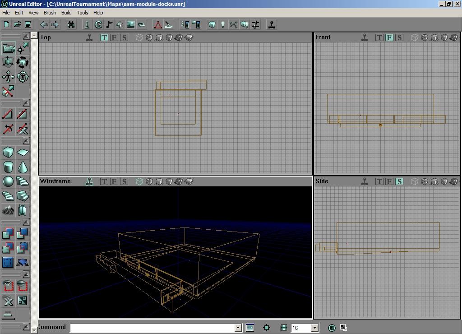Switch Wireframe viewport to Top view (T)
The height and width of the screenshot is (334, 462).
coord(104,181)
